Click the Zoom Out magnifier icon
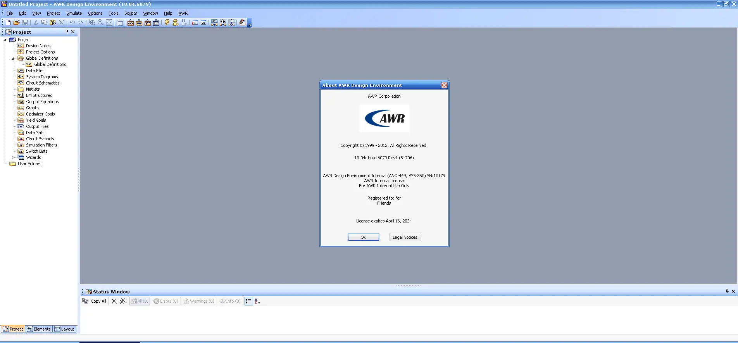 pos(100,22)
